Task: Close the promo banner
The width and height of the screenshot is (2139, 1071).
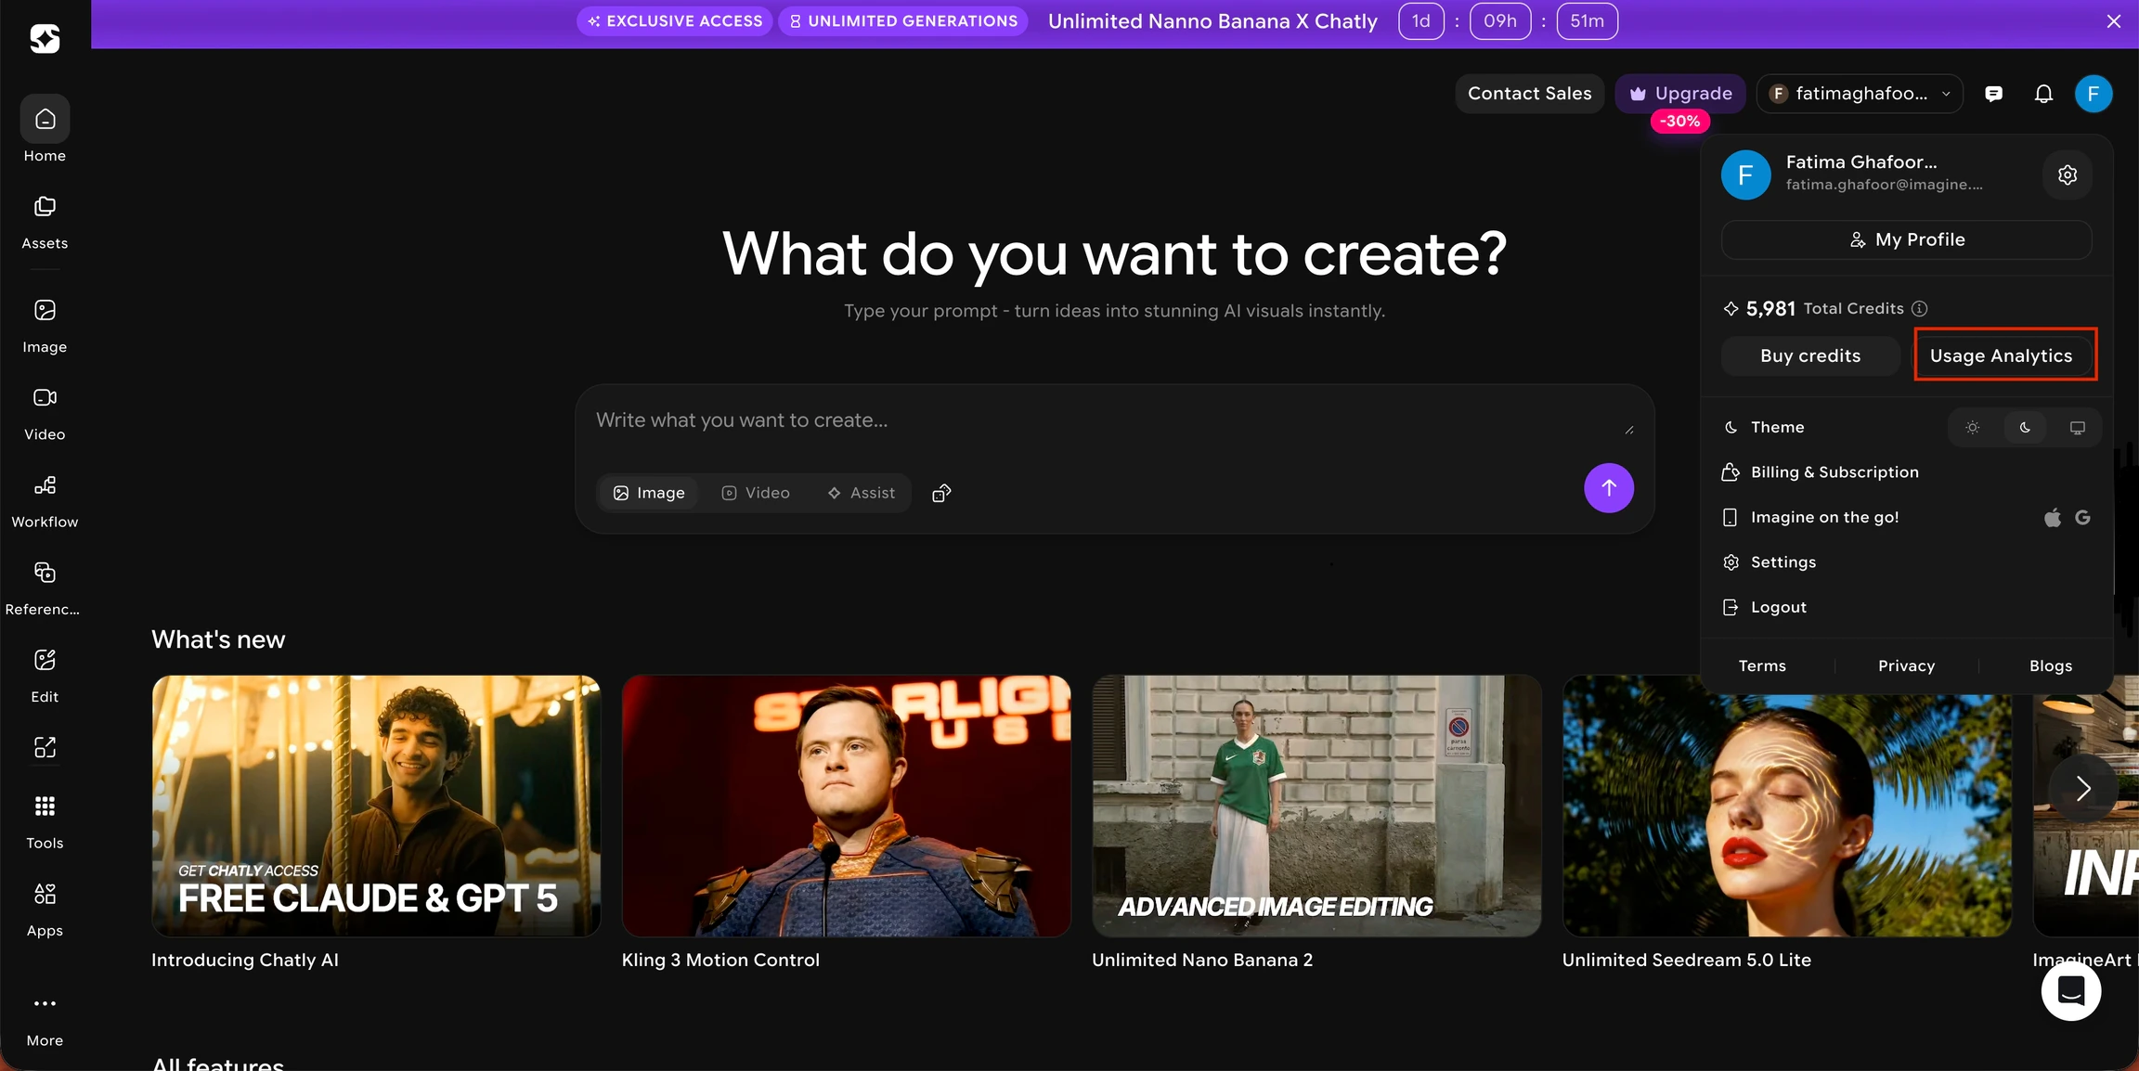Action: point(2114,21)
